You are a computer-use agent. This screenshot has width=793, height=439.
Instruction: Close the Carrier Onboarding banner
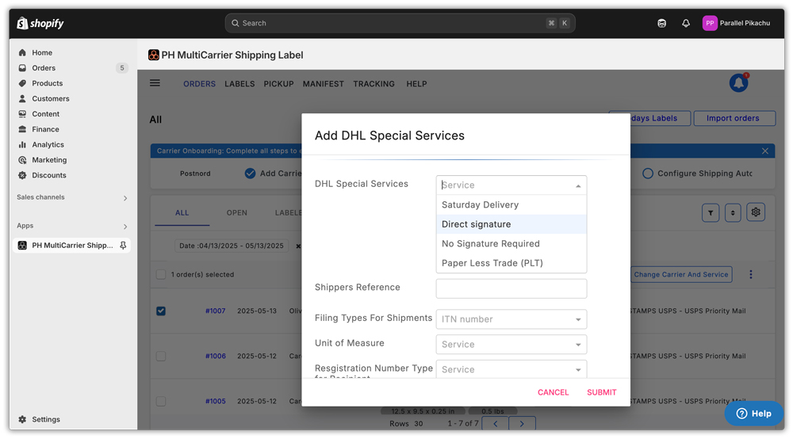[764, 151]
